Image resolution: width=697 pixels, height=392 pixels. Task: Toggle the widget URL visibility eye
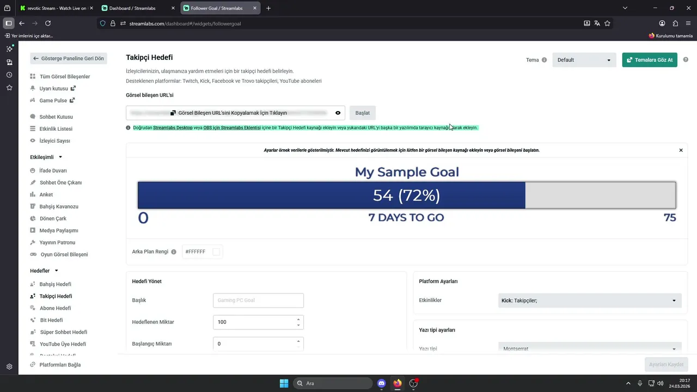click(338, 113)
